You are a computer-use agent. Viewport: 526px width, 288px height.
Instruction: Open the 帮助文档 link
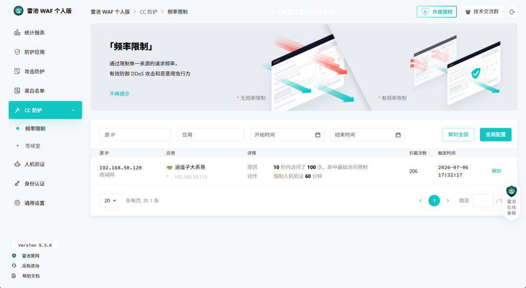pyautogui.click(x=31, y=276)
